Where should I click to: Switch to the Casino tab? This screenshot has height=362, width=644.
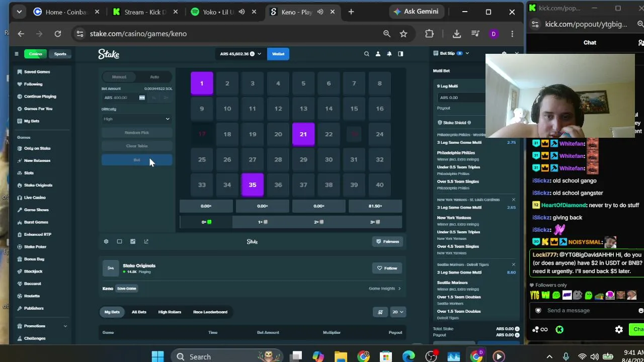[x=35, y=54]
